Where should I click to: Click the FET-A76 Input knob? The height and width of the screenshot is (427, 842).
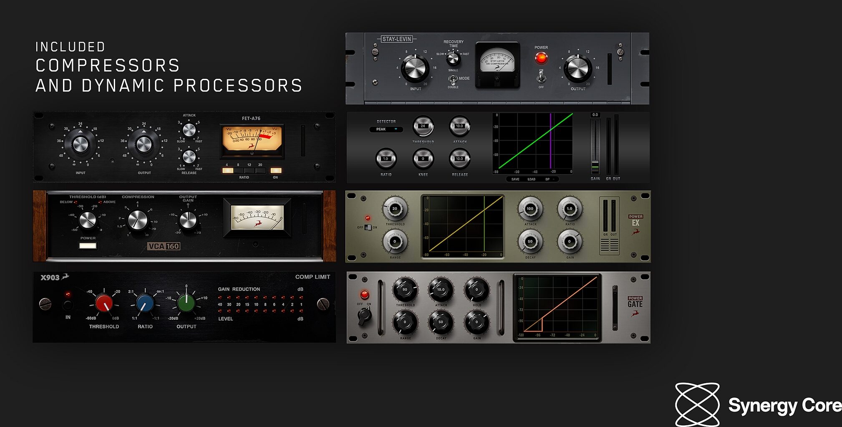coord(80,144)
